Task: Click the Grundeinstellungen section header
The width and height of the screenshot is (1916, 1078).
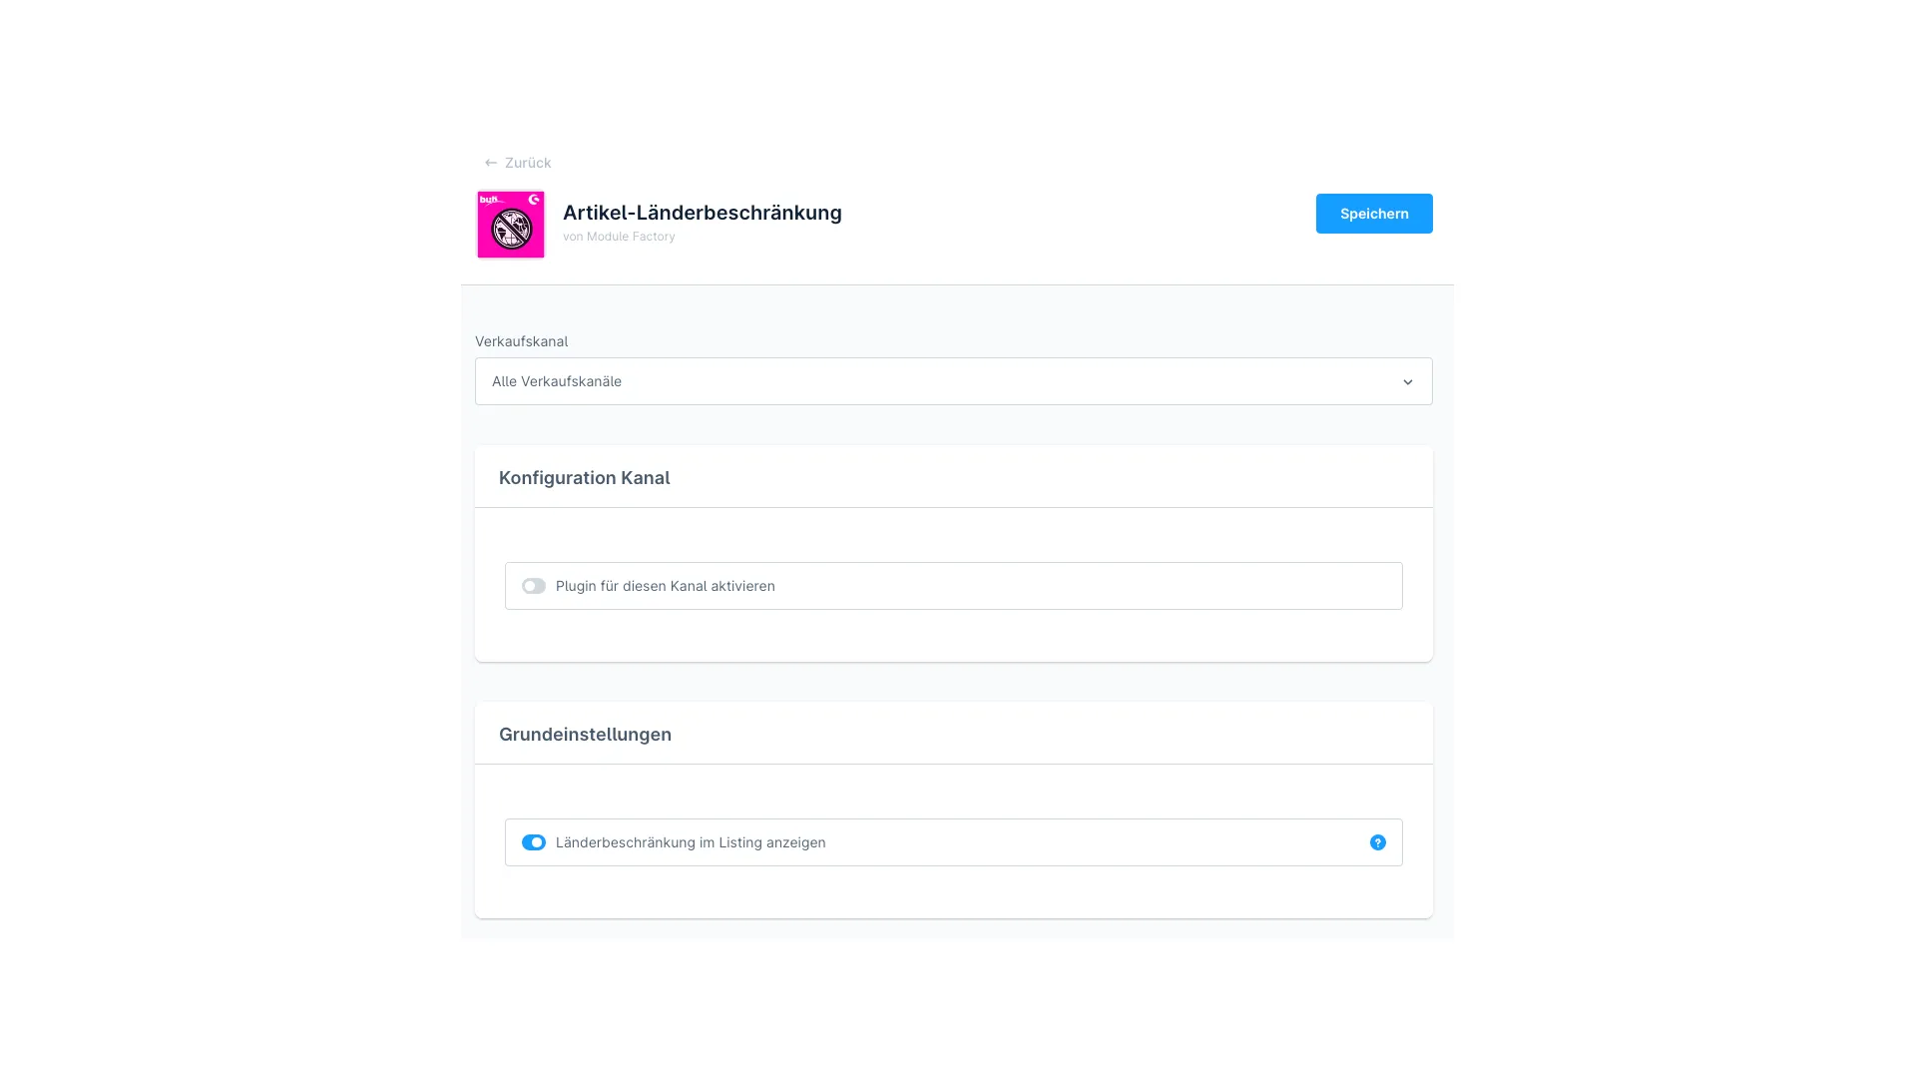Action: pyautogui.click(x=585, y=734)
